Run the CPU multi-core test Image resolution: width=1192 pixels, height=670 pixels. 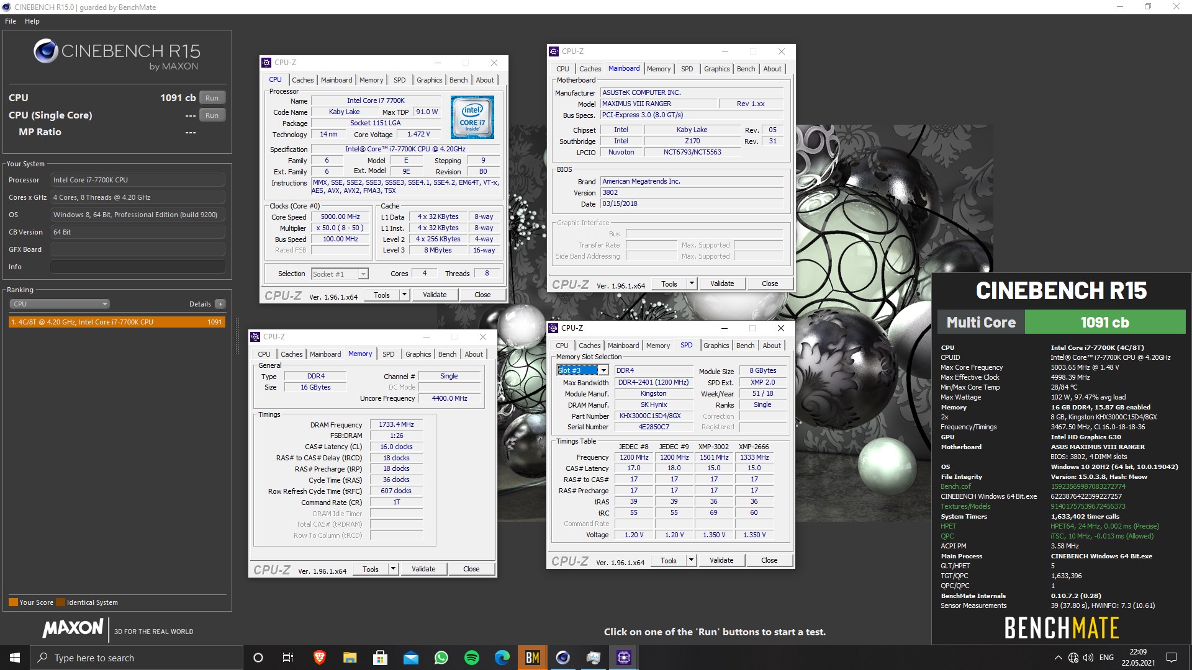(x=212, y=98)
